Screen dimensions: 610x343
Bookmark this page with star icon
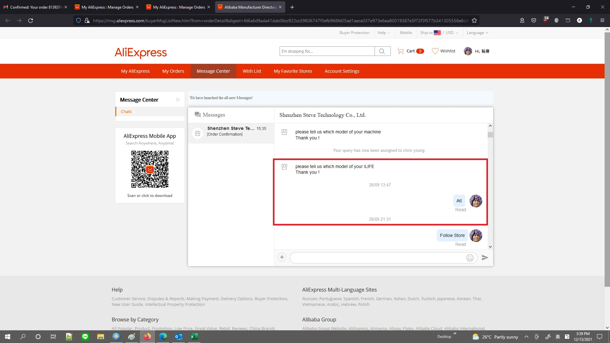pos(474,21)
